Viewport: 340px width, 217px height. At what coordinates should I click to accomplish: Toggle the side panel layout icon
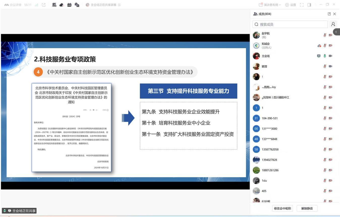pos(309,5)
